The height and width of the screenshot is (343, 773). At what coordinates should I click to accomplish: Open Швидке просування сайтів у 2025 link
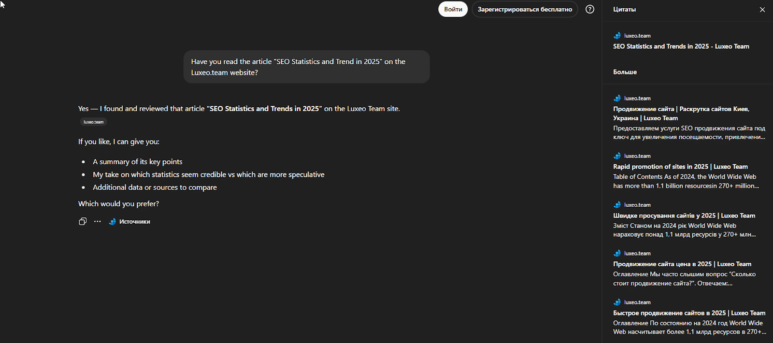684,215
